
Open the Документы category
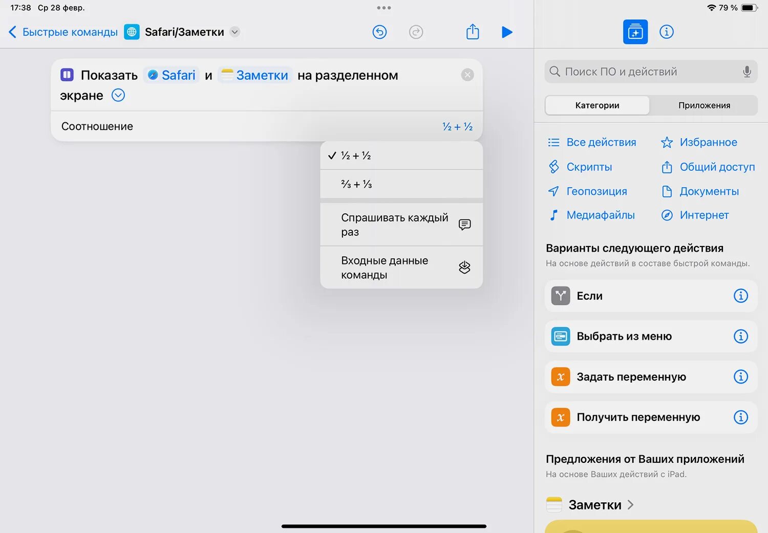coord(700,191)
